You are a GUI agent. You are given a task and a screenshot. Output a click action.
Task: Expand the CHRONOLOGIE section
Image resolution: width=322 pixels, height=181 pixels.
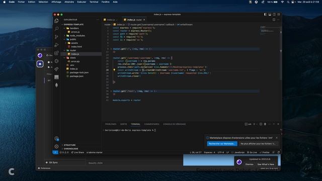pos(71,149)
